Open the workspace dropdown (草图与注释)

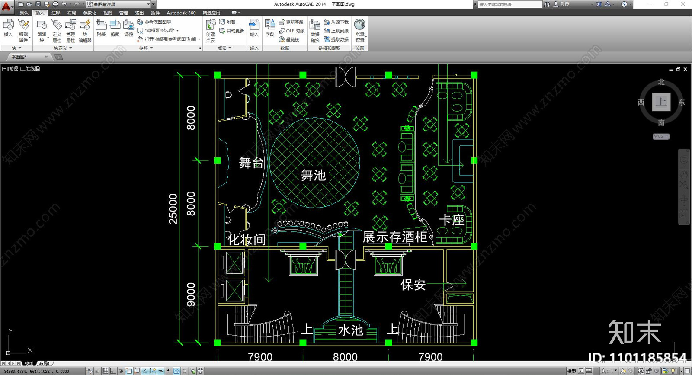pos(118,4)
